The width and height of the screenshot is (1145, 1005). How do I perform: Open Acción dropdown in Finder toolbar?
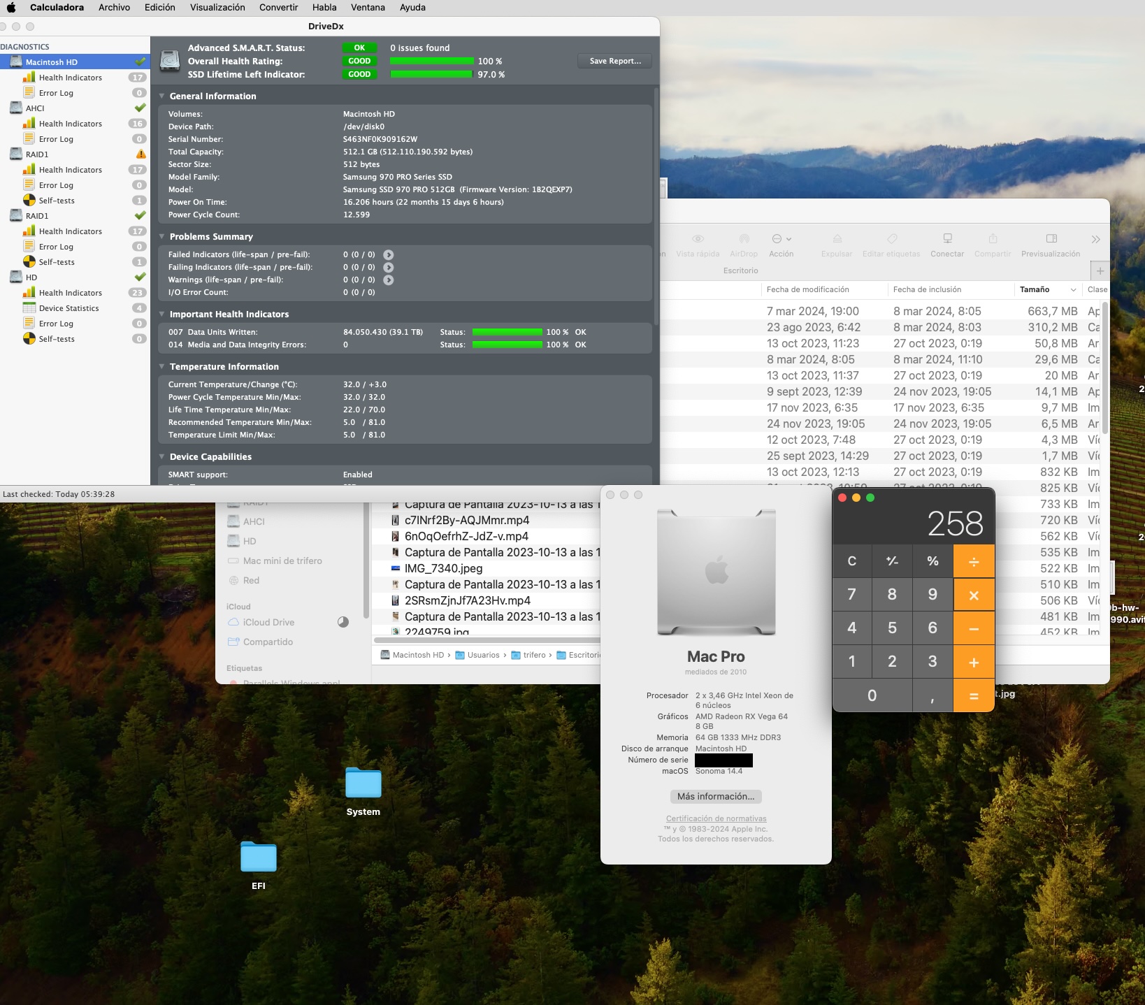(782, 239)
